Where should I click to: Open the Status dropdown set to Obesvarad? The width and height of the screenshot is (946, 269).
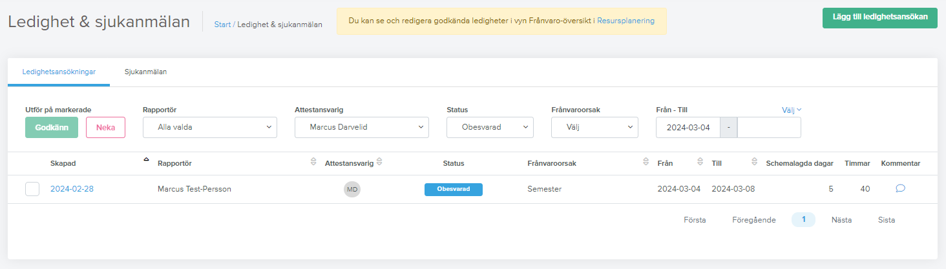point(490,127)
